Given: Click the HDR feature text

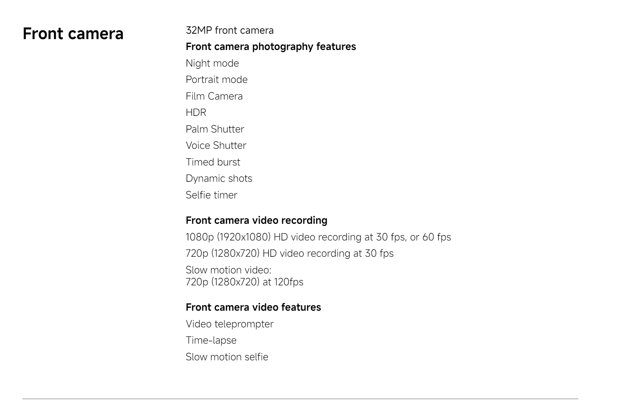Looking at the screenshot, I should [x=196, y=113].
